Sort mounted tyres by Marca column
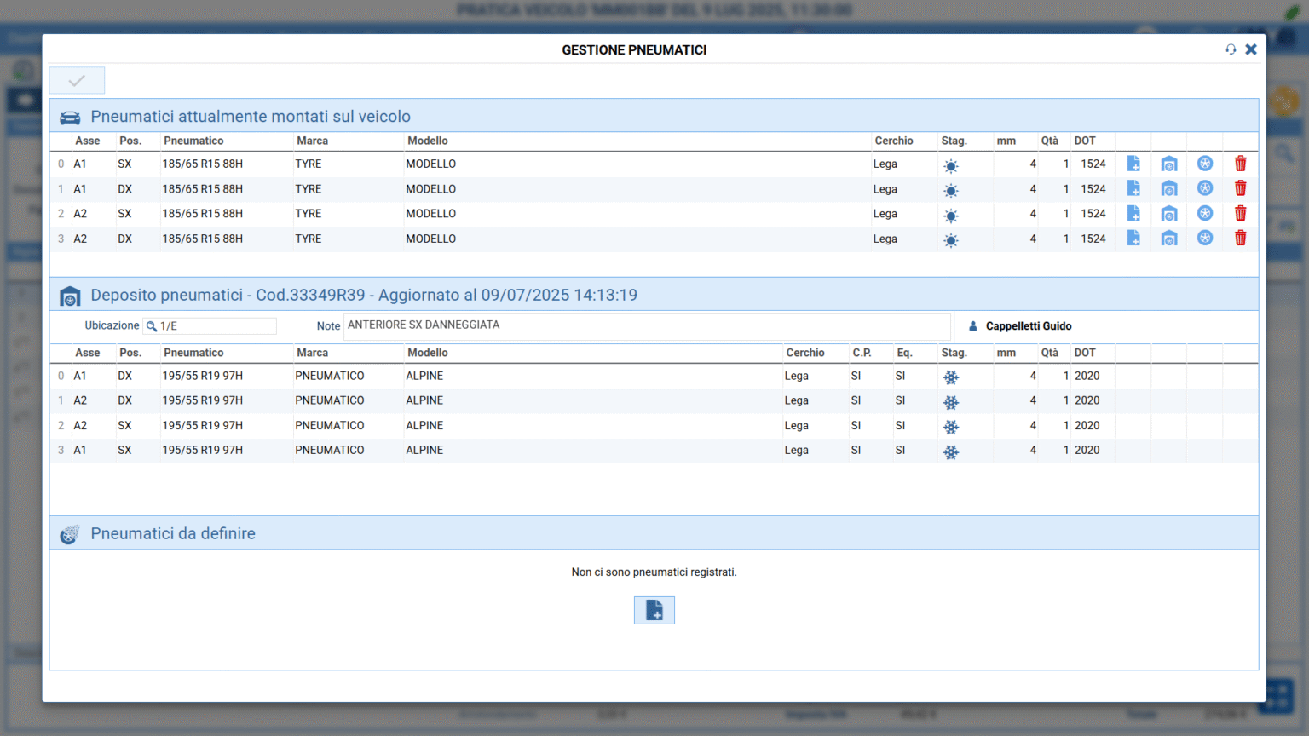The image size is (1309, 736). pos(313,141)
